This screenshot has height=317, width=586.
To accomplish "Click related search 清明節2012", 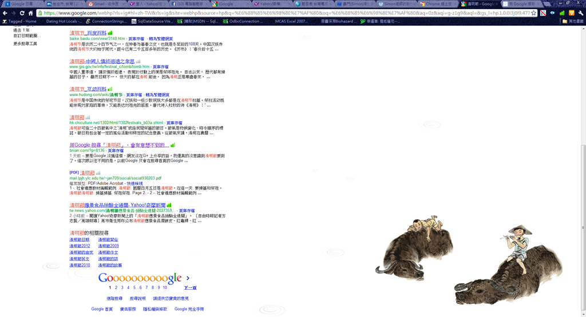I will coord(80,246).
